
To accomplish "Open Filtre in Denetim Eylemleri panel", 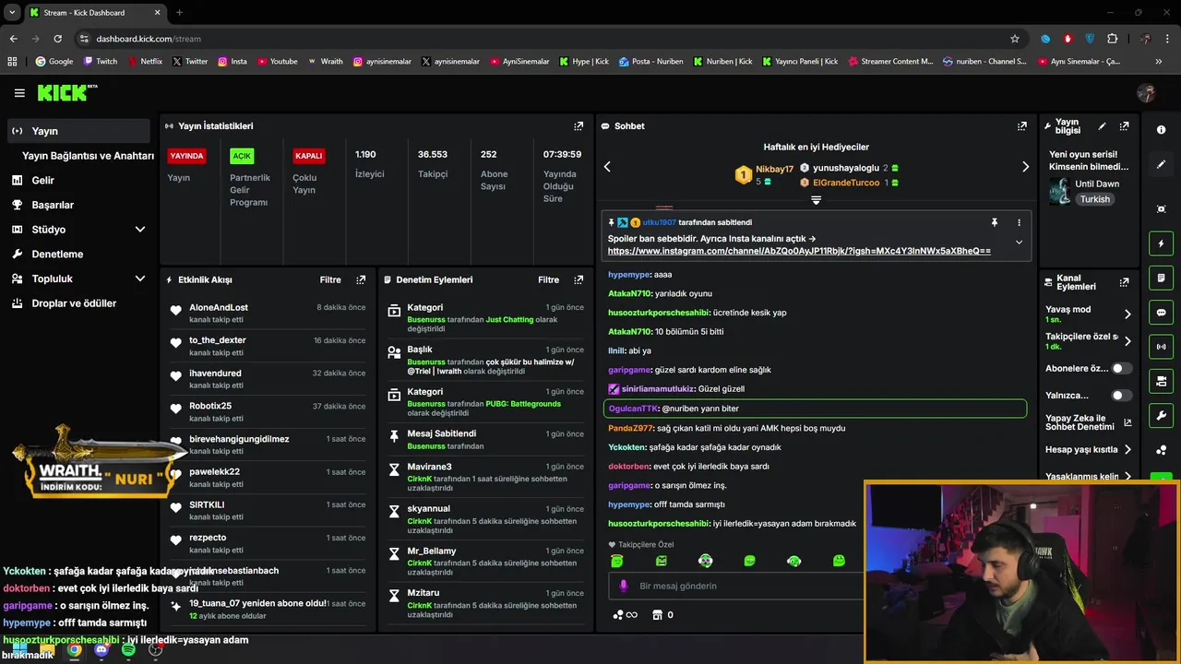I will click(x=549, y=279).
